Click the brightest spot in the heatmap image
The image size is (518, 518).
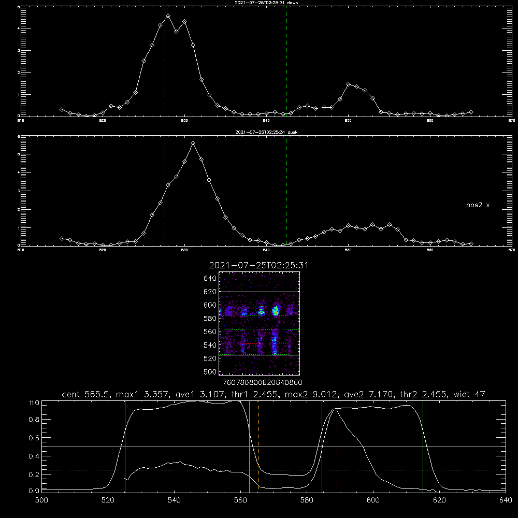276,311
